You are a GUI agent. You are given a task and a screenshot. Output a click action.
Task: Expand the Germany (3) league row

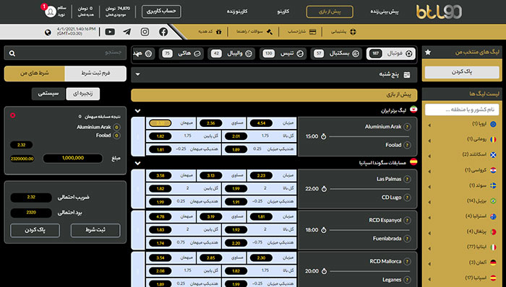[462, 262]
